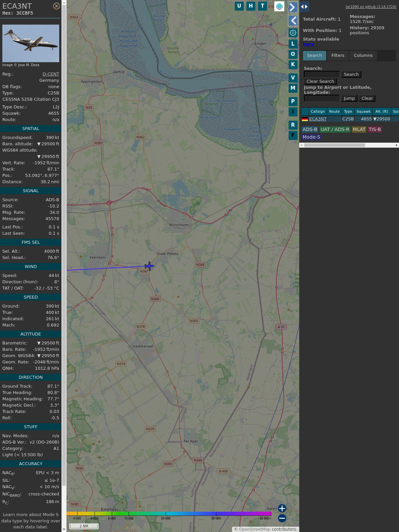Open tar1090 on github link
This screenshot has height=532, width=399.
point(371,7)
